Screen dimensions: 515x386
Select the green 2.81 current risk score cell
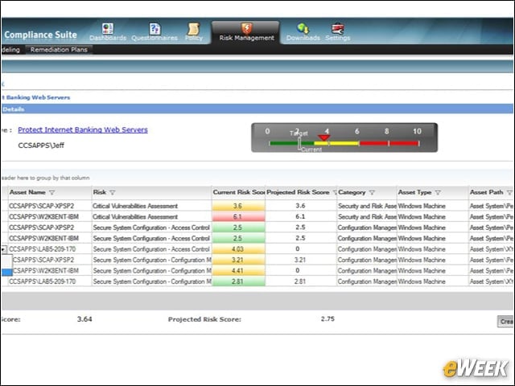coord(238,281)
